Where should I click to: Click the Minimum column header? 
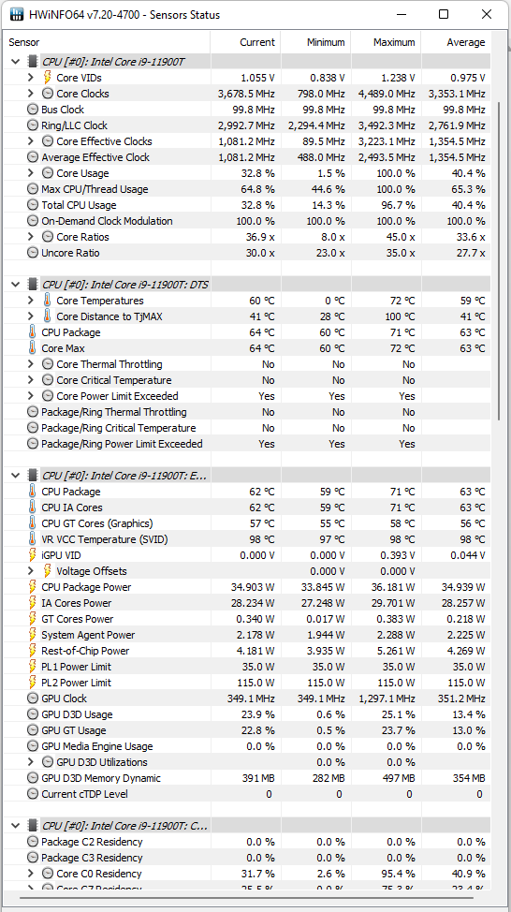point(315,42)
